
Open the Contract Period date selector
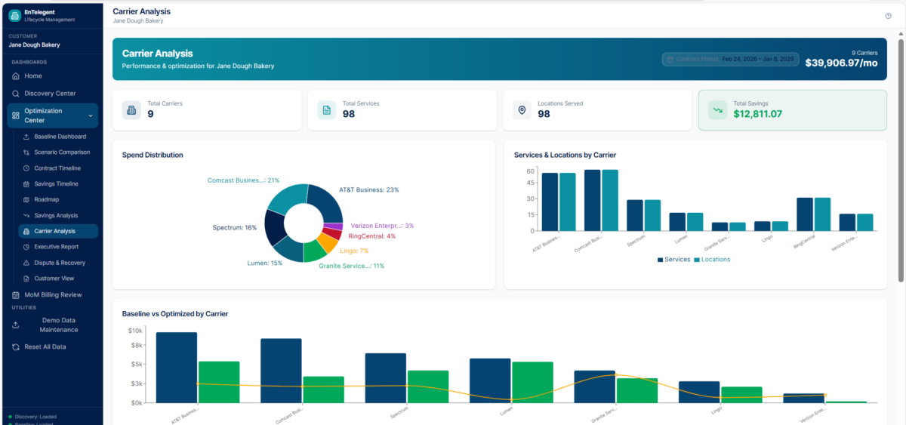[x=730, y=59]
